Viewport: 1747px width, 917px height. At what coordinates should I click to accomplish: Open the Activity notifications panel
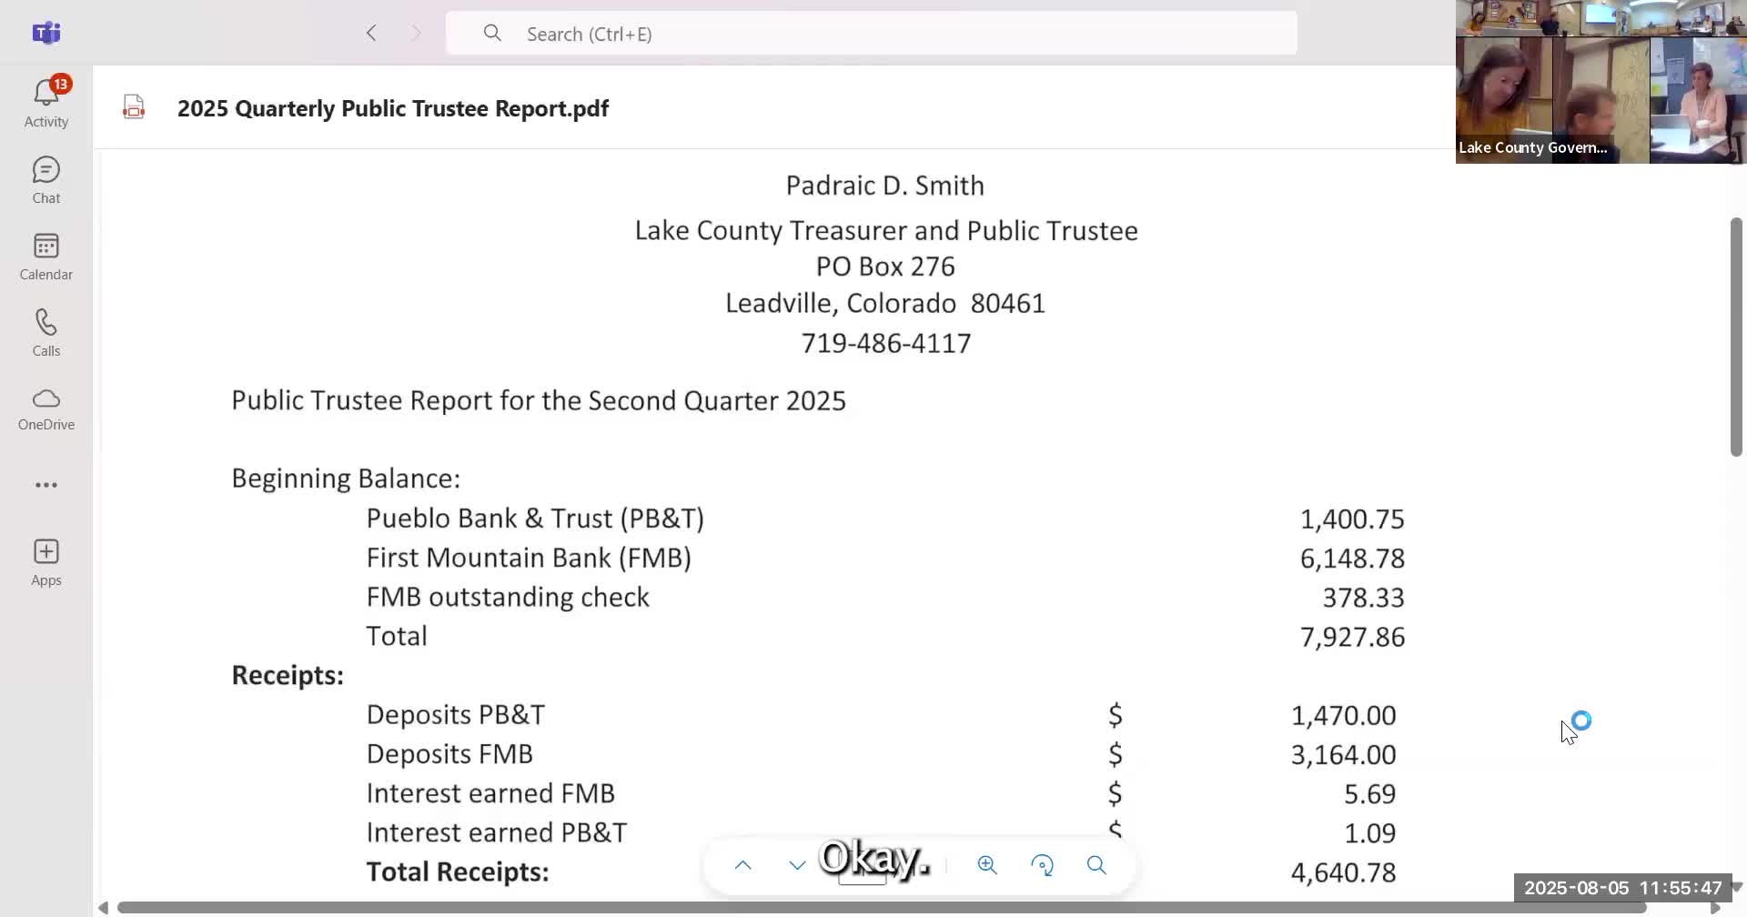click(45, 102)
